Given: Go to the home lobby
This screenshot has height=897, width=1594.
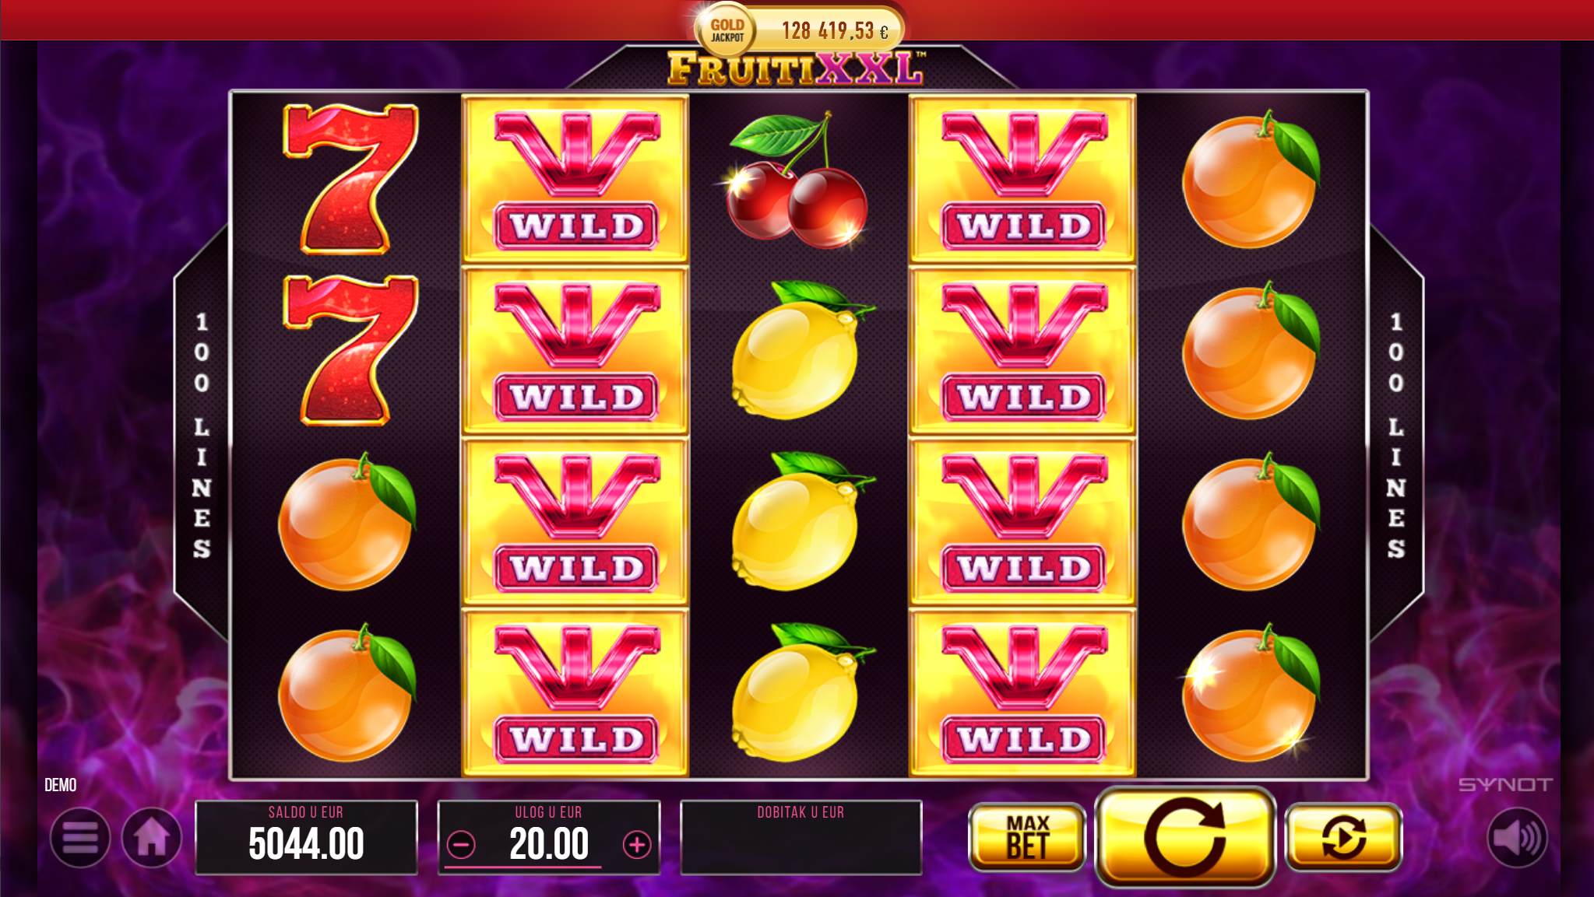Looking at the screenshot, I should click(152, 838).
